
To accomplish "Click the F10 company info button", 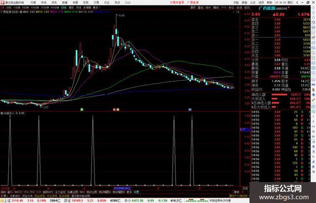I will click(224, 7).
